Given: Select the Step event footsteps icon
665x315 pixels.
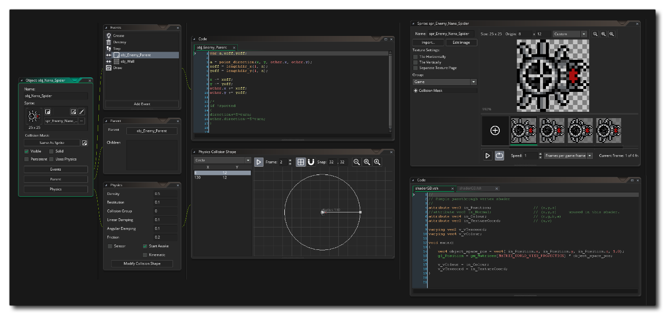Looking at the screenshot, I should (109, 48).
